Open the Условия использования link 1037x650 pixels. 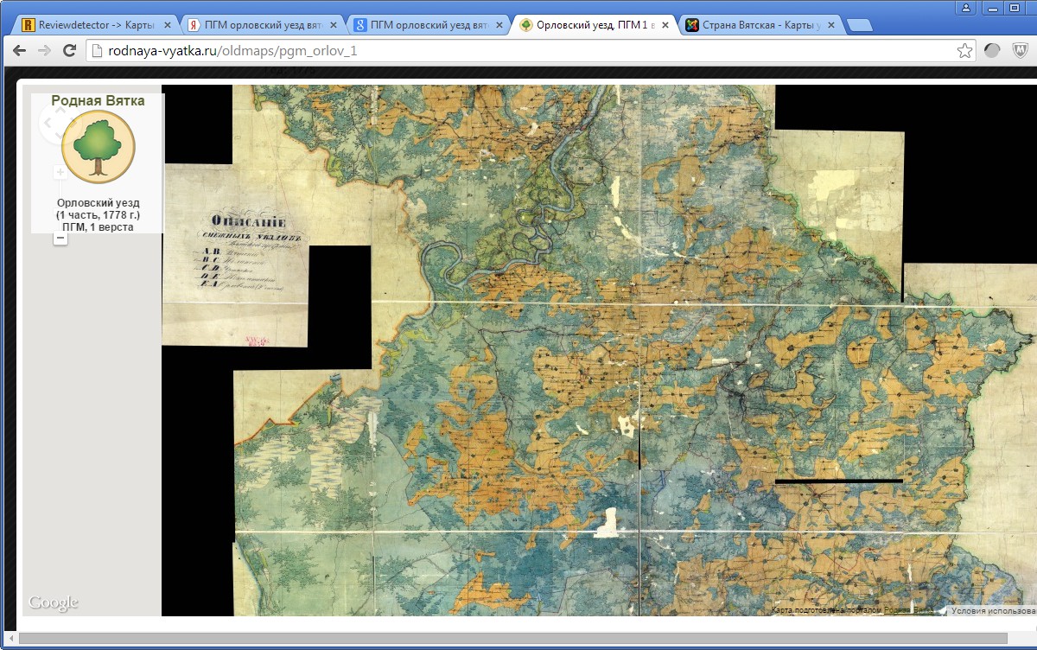click(992, 610)
